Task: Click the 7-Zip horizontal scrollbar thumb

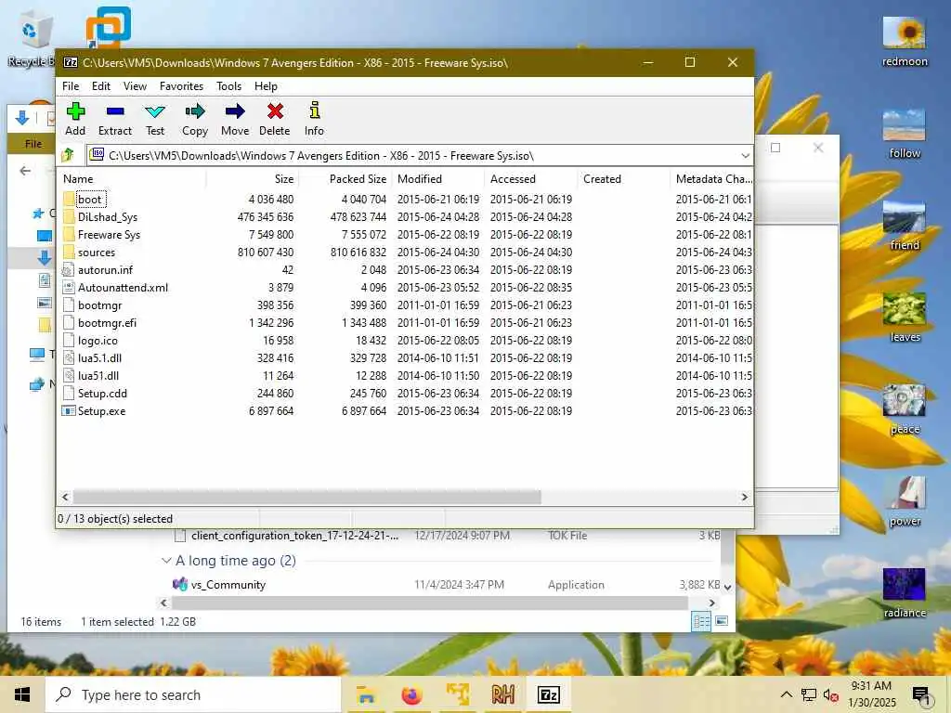Action: click(306, 497)
